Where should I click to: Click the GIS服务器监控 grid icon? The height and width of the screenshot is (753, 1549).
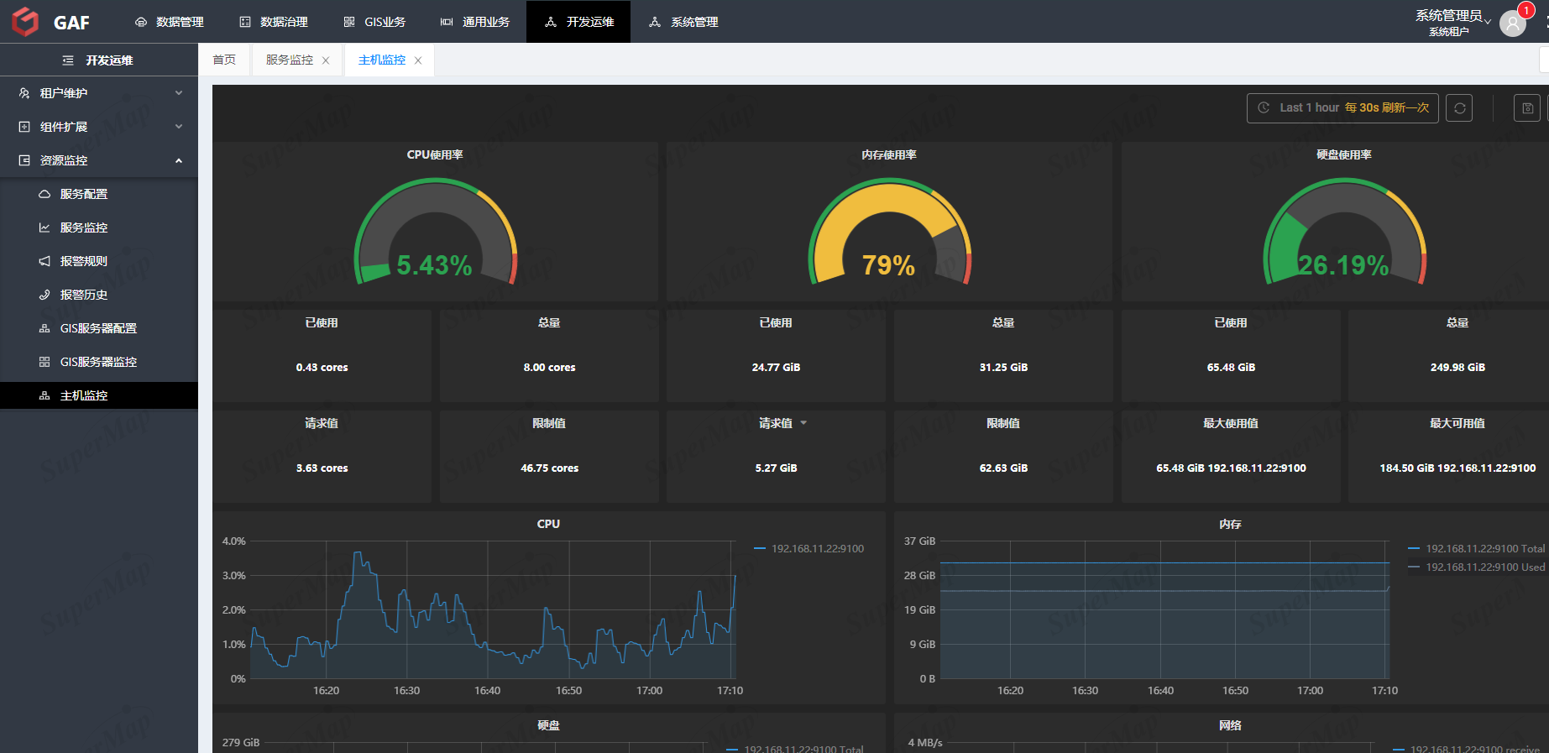point(44,362)
